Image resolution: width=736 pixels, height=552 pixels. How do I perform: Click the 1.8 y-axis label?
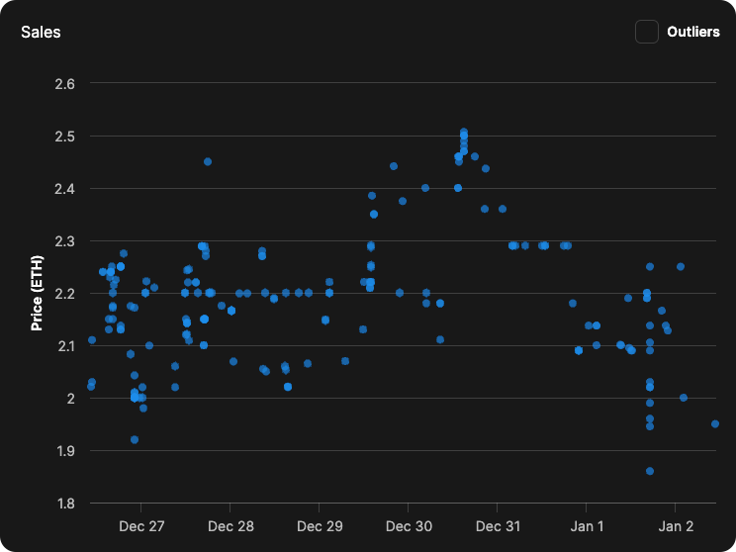(x=64, y=504)
